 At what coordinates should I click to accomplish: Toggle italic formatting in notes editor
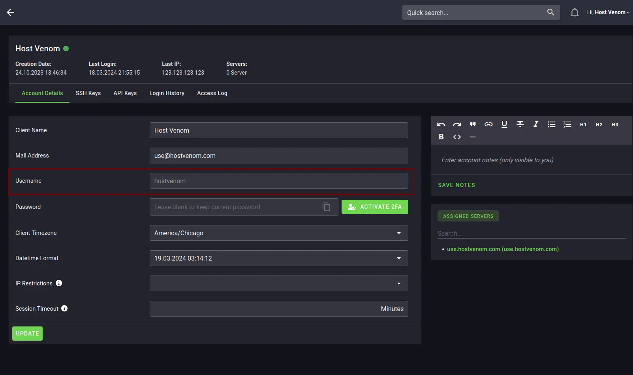[x=536, y=124]
